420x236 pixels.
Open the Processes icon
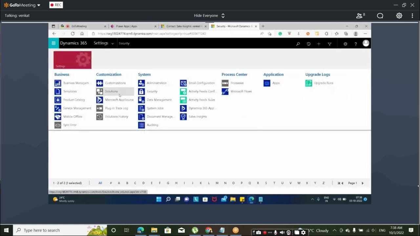[225, 83]
